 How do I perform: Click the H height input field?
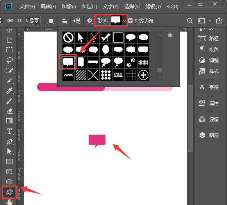32,20
